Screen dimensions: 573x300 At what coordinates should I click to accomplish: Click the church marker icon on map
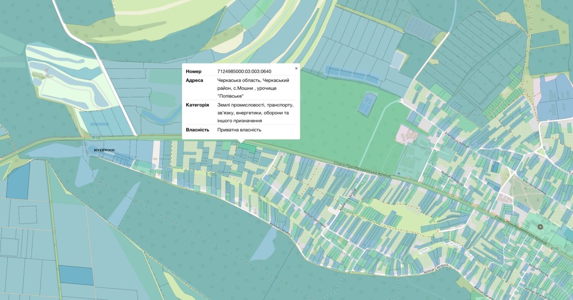[540, 226]
